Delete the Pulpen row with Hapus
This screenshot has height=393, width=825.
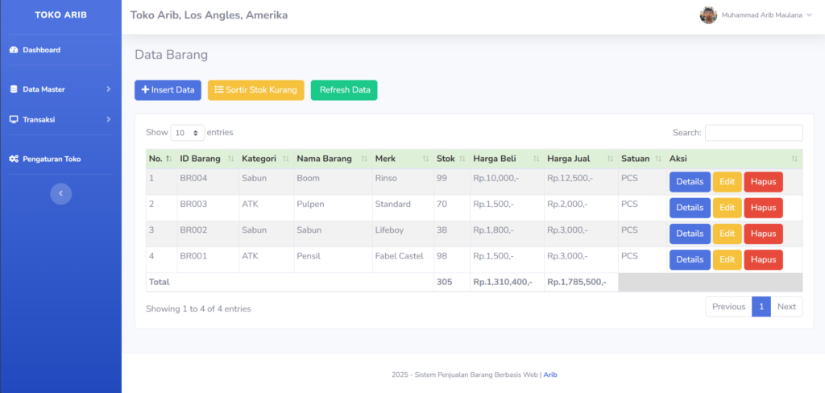(x=762, y=208)
